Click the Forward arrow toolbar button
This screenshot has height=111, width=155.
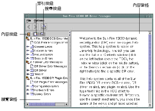[35, 27]
